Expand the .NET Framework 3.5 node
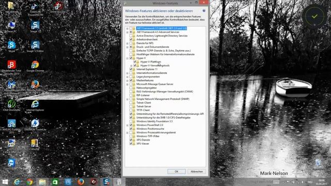Viewport: 331px width, 186px height. pyautogui.click(x=127, y=28)
